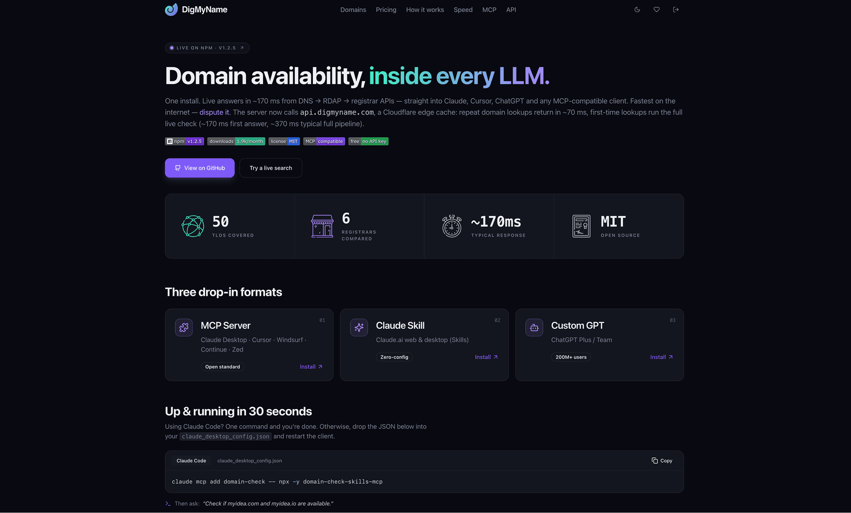Click the MCP Server card title
The image size is (851, 513).
pyautogui.click(x=226, y=325)
